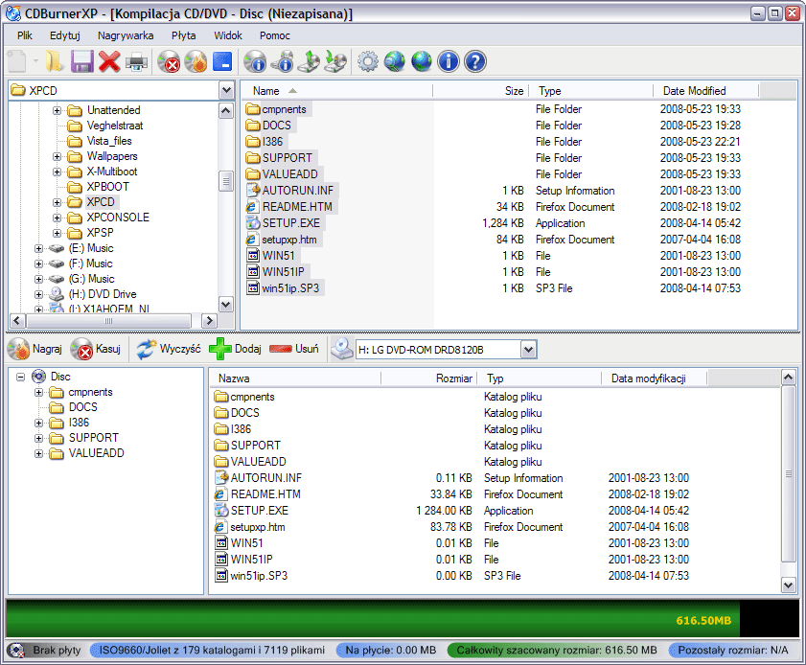
Task: Open the LG DVD-ROM drive dropdown
Action: 528,350
